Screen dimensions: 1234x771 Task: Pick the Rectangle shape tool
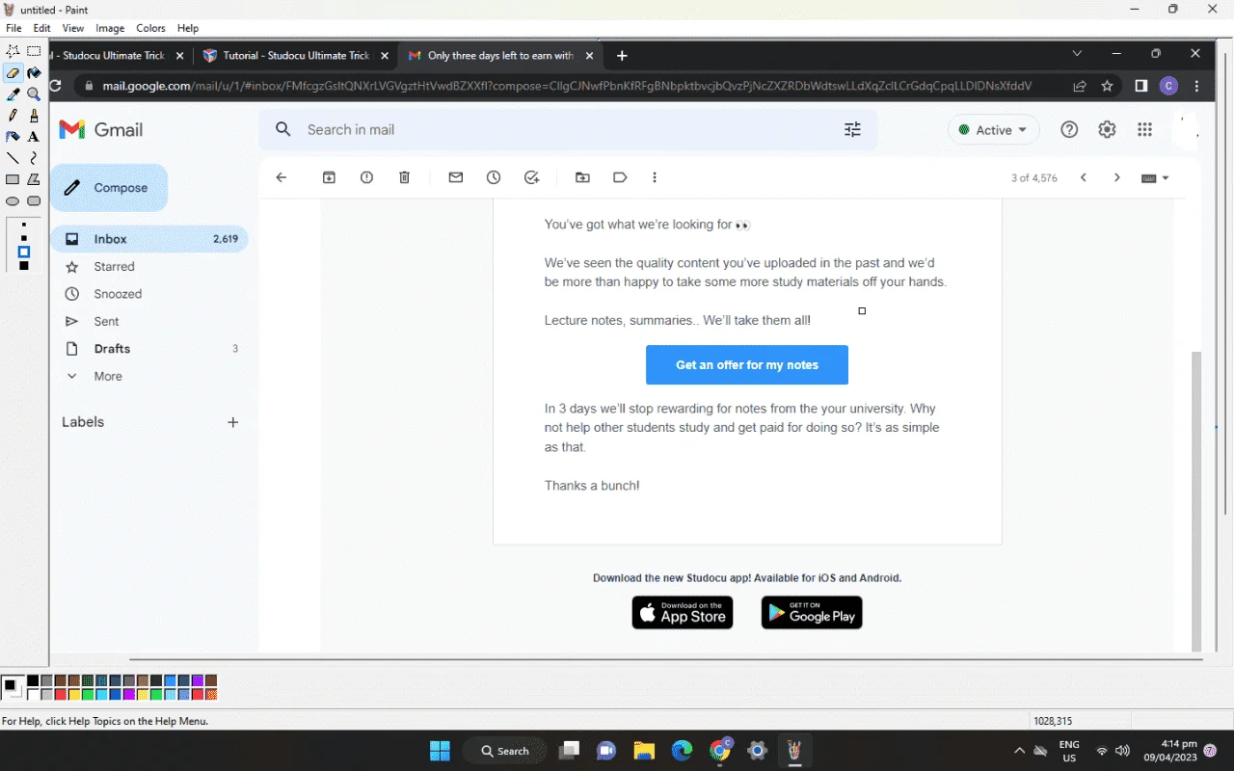point(13,179)
